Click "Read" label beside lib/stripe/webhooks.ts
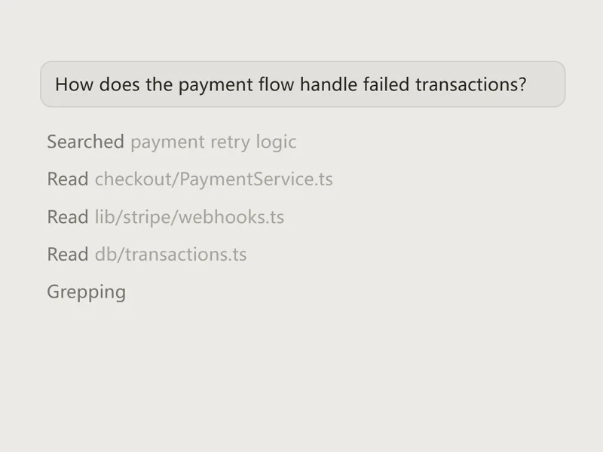 click(x=68, y=217)
